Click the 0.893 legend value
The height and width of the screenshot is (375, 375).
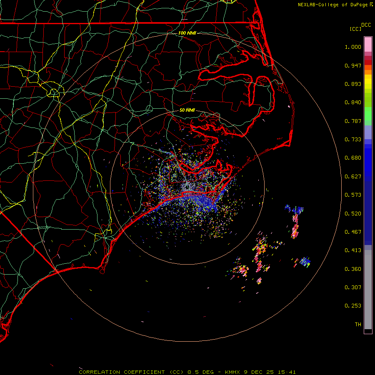coord(353,84)
